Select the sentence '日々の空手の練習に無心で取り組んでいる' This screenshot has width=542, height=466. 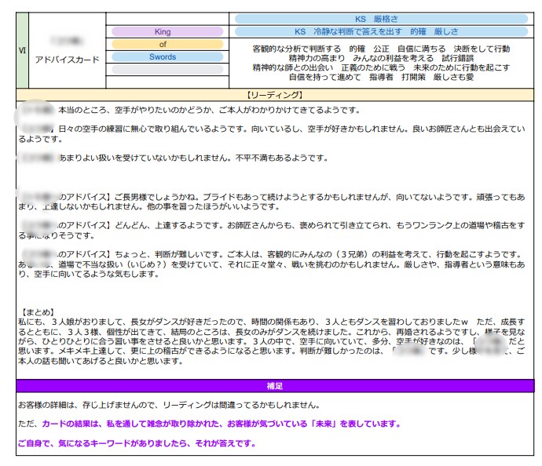pos(272,134)
